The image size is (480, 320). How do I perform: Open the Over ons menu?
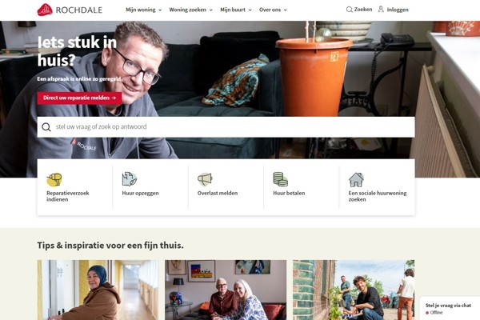coord(273,10)
